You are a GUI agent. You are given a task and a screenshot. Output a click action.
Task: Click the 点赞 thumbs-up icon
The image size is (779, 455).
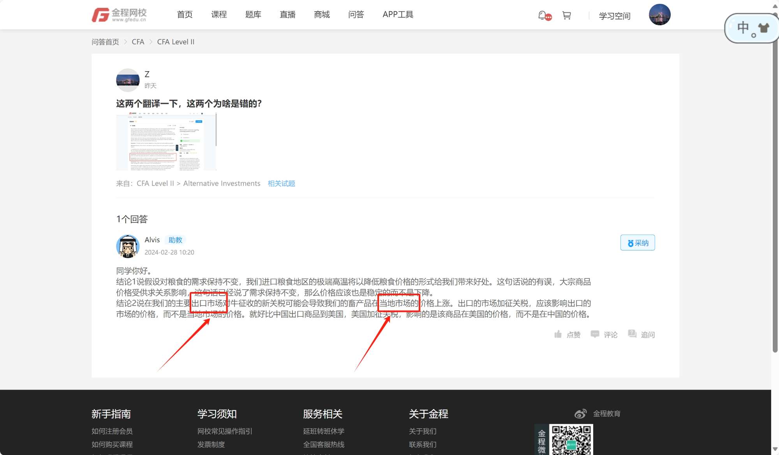(558, 334)
